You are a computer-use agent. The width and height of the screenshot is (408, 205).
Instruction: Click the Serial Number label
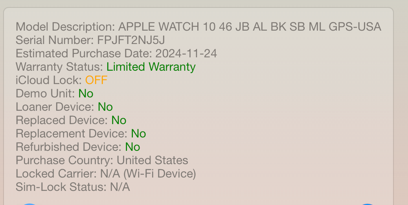55,40
